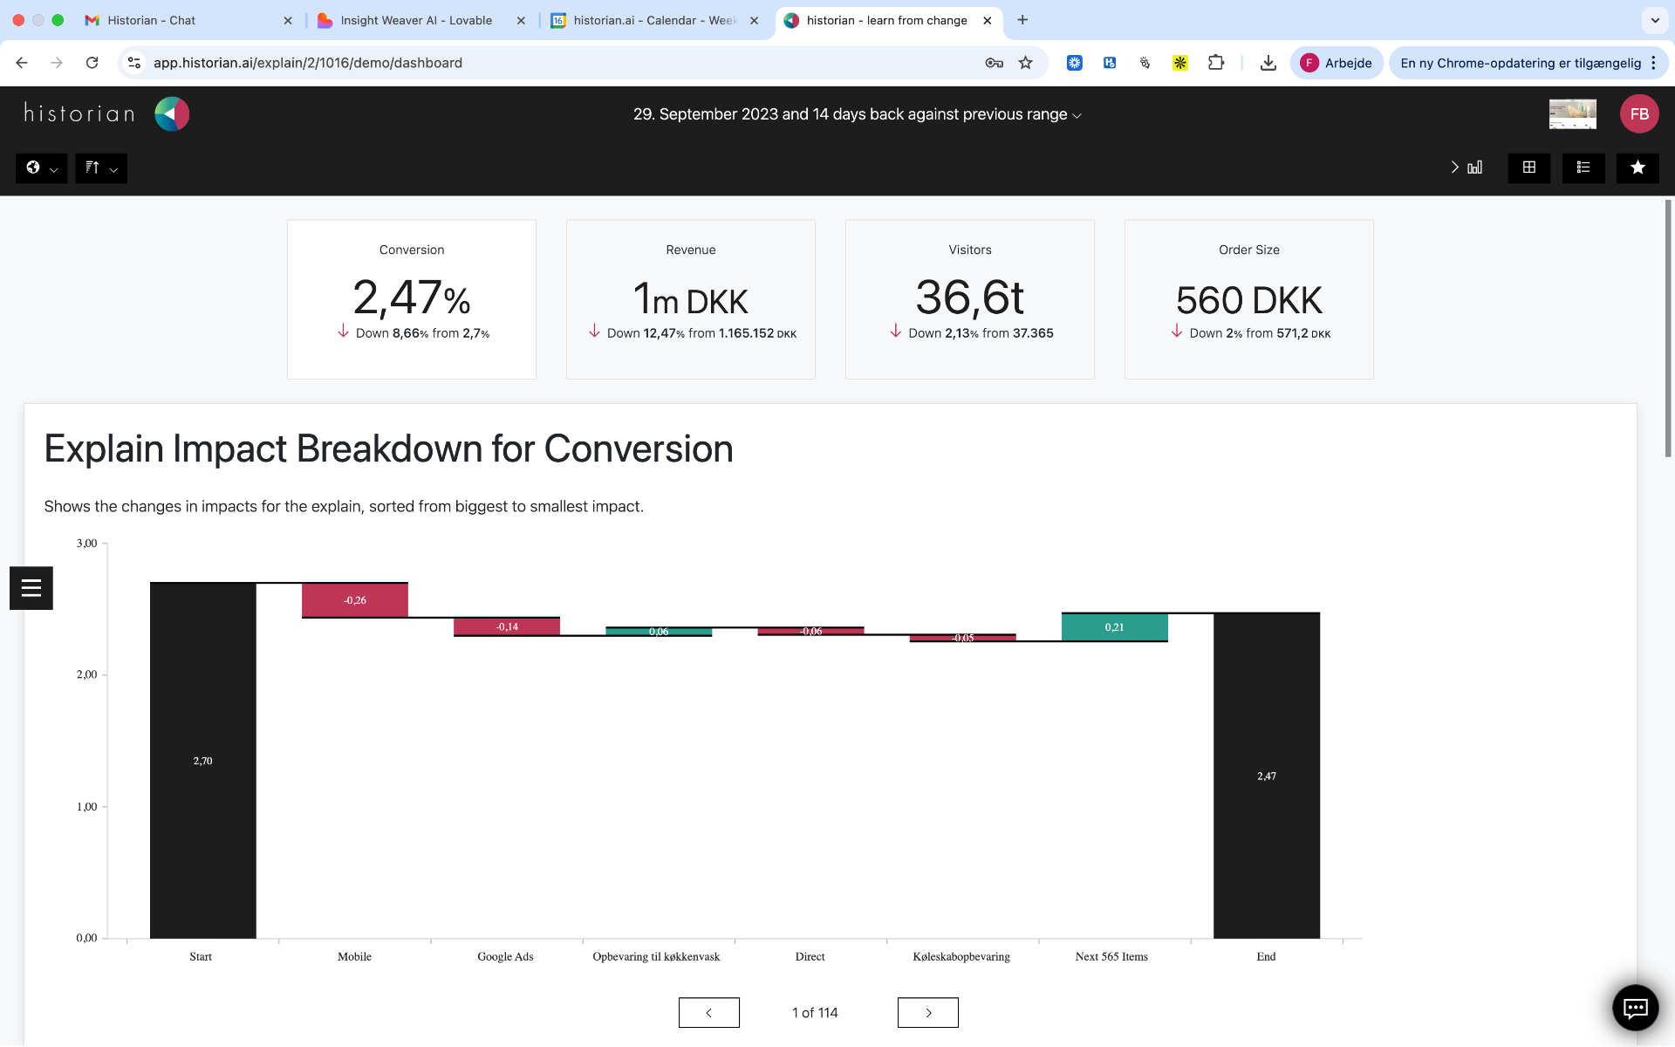Click the Google Ads -0,14 bar
This screenshot has width=1675, height=1047.
[507, 626]
